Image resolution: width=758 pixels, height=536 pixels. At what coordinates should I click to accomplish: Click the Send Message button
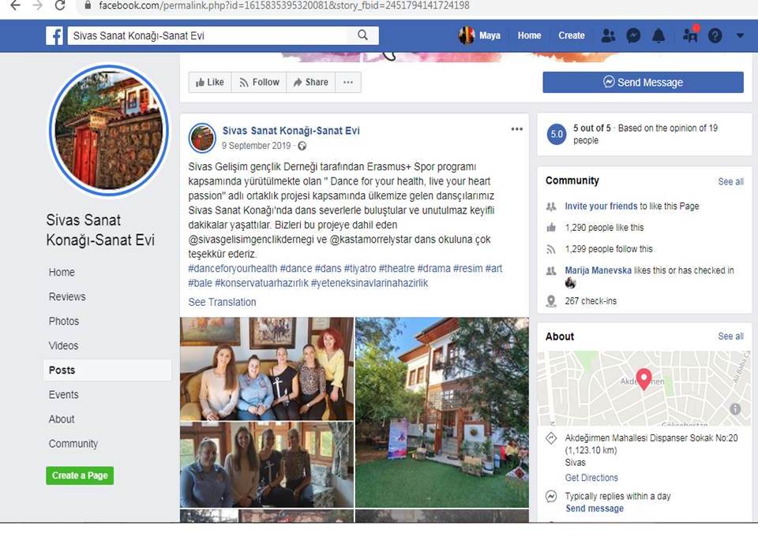[x=643, y=83]
